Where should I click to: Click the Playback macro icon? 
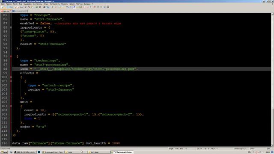[x=101, y=7]
